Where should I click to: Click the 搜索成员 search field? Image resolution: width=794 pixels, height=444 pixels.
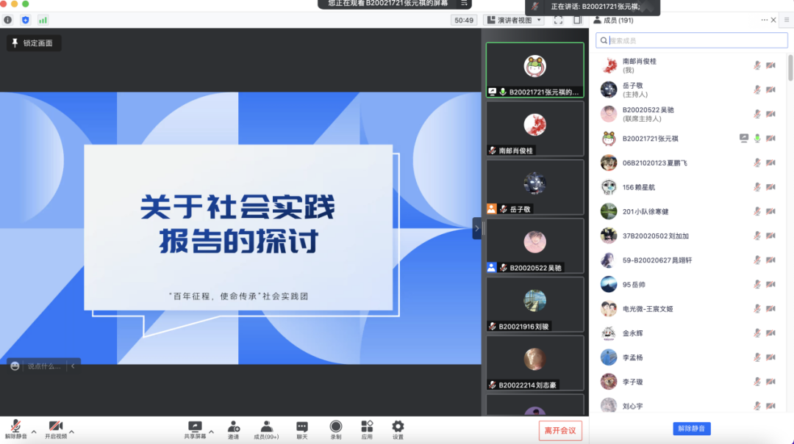(691, 40)
